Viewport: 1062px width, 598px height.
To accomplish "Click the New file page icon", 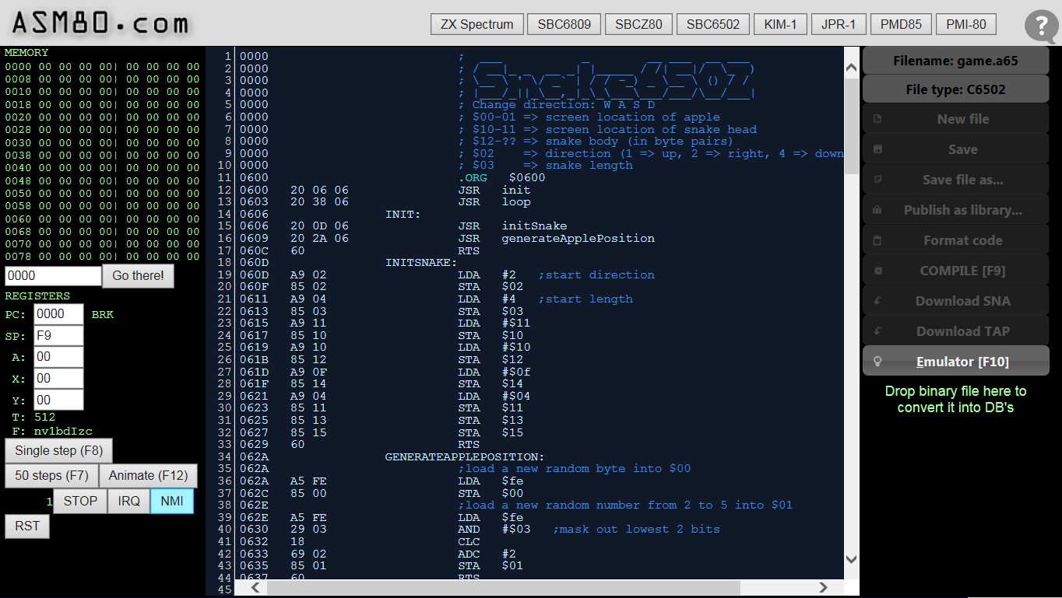I will click(877, 120).
